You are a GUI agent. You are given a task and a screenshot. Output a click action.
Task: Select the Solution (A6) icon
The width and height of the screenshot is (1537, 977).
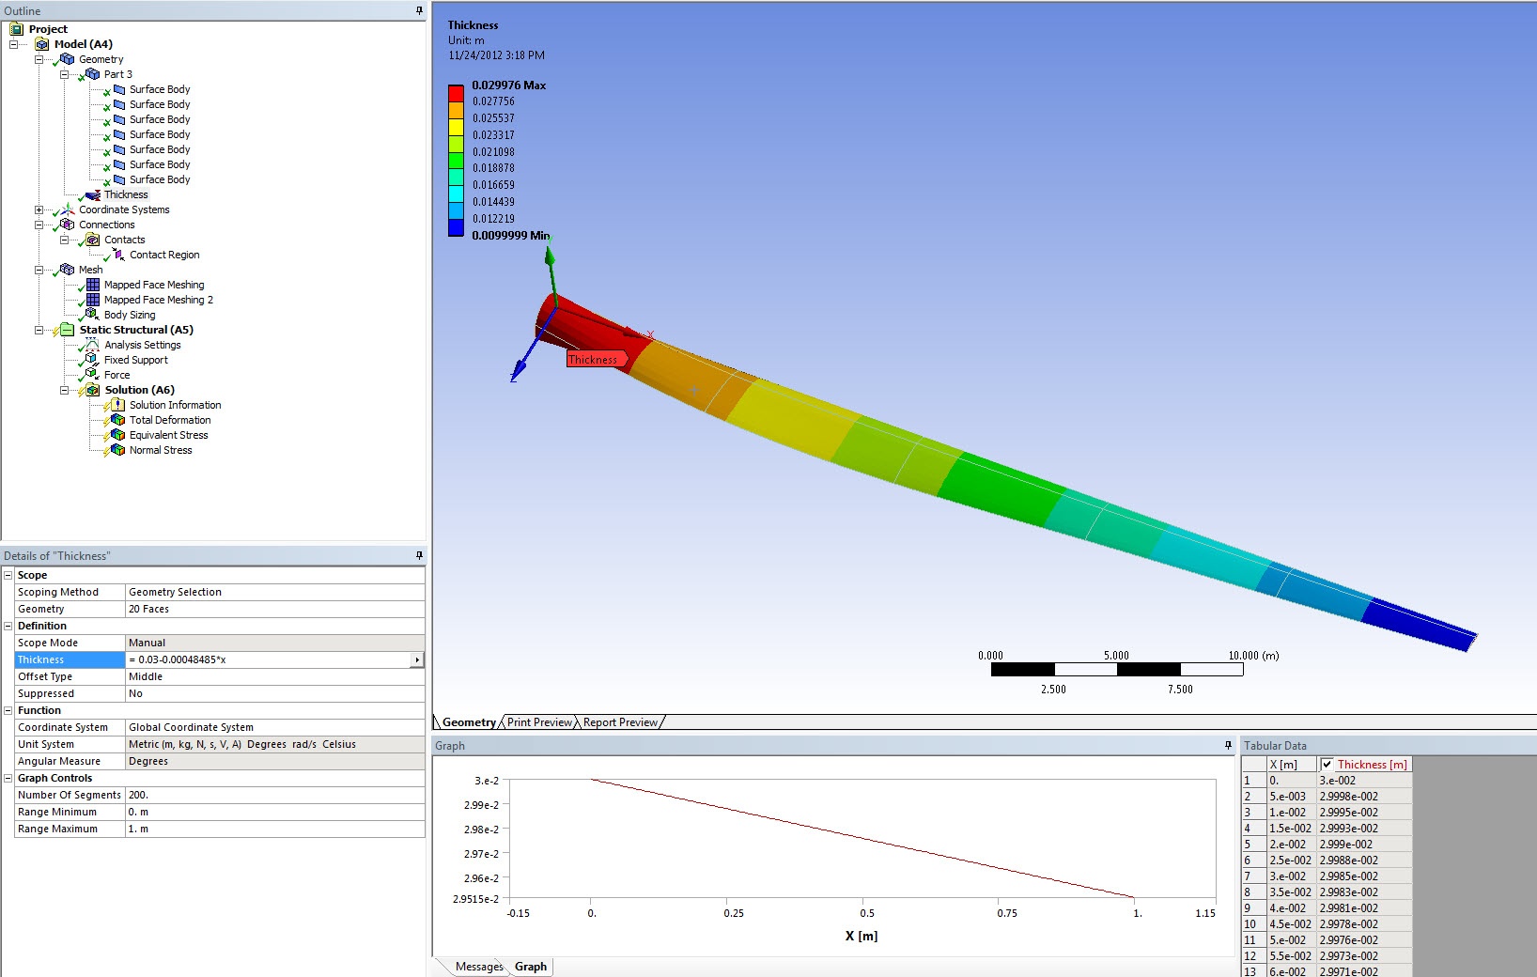click(93, 390)
